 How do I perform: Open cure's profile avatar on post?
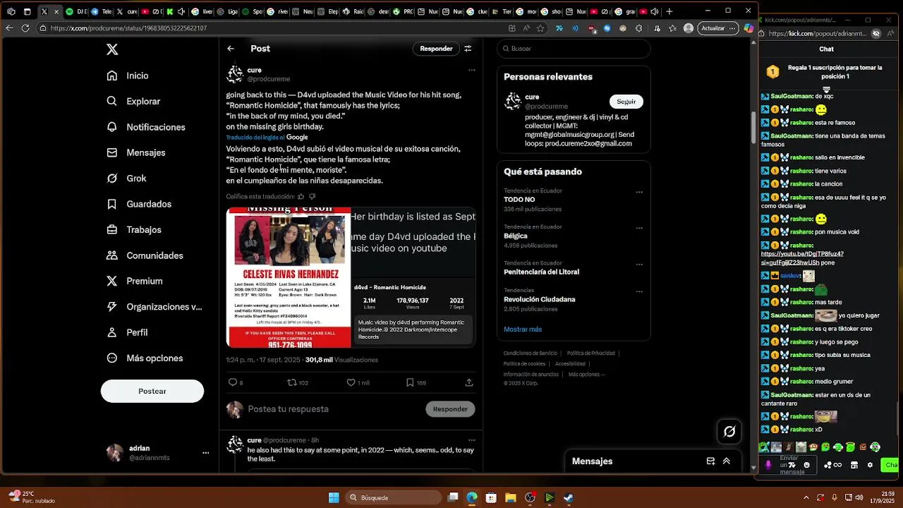(x=235, y=74)
